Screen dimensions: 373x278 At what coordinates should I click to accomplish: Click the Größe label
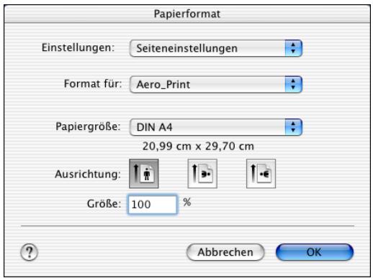tap(104, 204)
